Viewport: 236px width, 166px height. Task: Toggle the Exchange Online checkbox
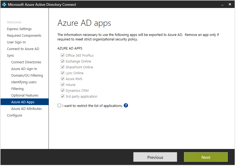click(62, 61)
